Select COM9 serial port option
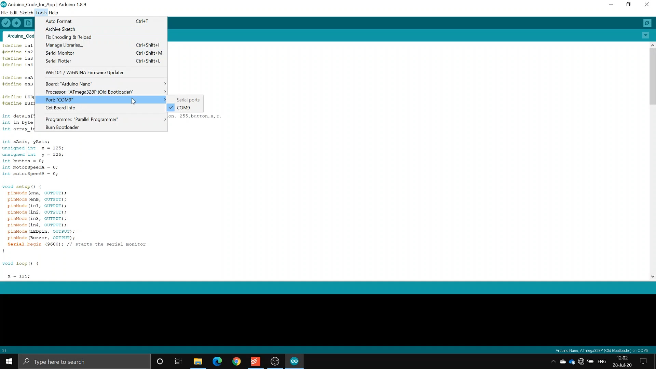Screen dimensions: 656x369 point(183,108)
